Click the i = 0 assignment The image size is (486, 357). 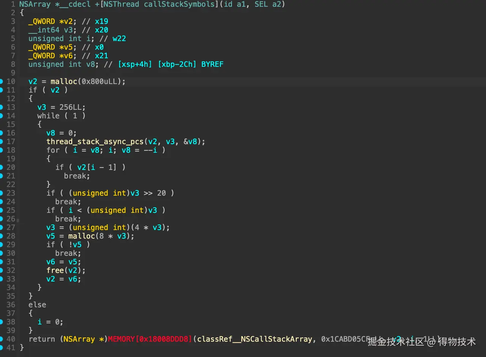(50, 322)
